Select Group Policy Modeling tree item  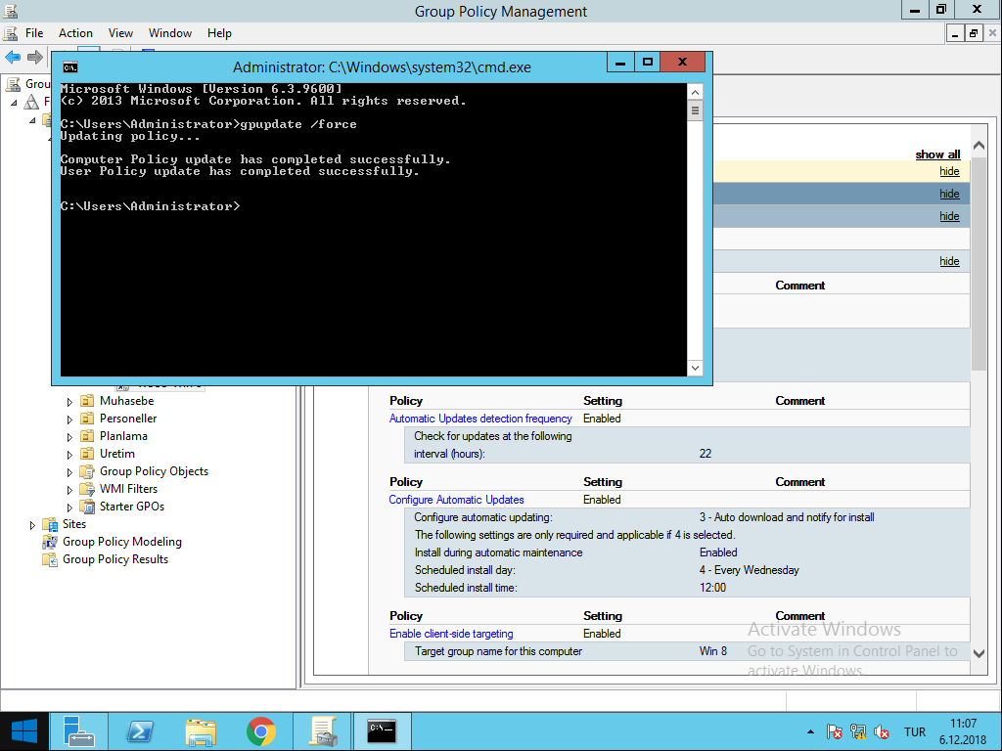122,542
